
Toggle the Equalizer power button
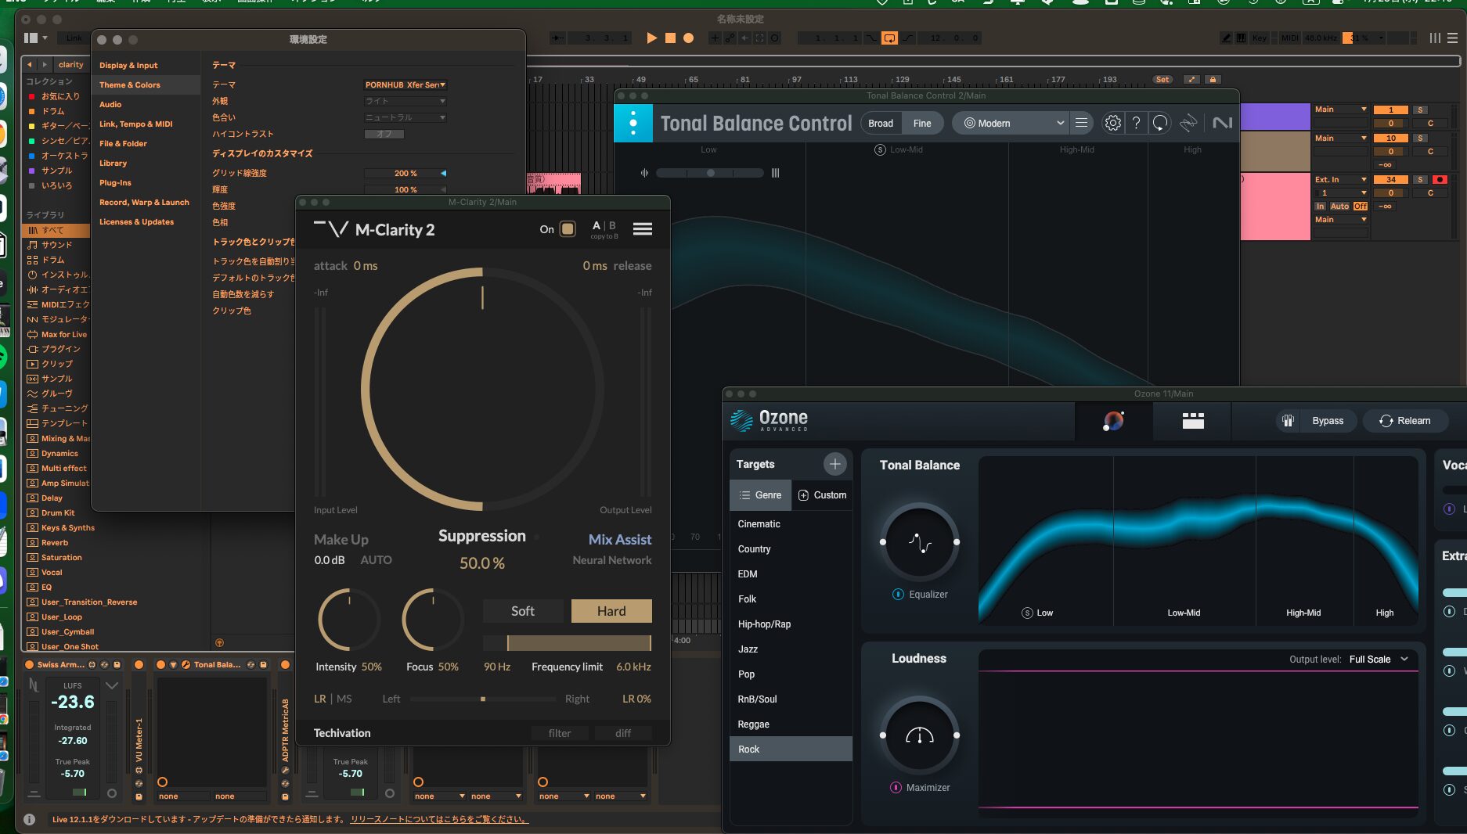(898, 595)
